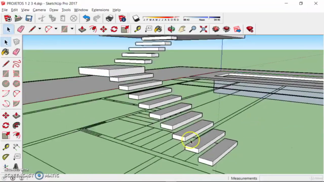Click the top floating stair step in model
This screenshot has height=182, width=324.
[159, 38]
